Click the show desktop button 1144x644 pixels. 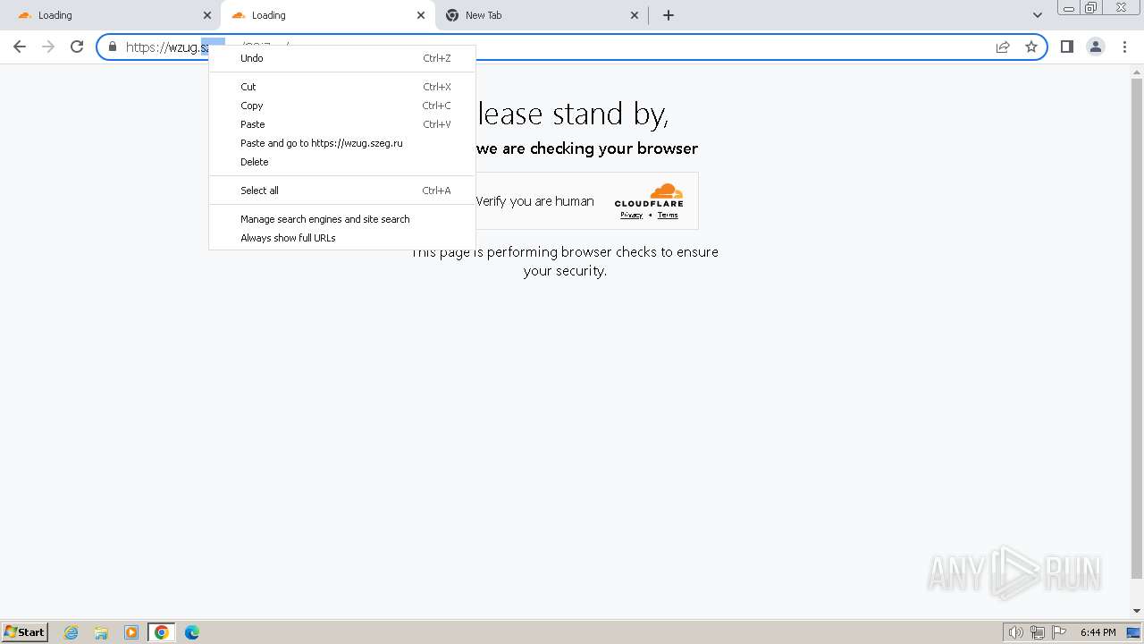click(1133, 632)
